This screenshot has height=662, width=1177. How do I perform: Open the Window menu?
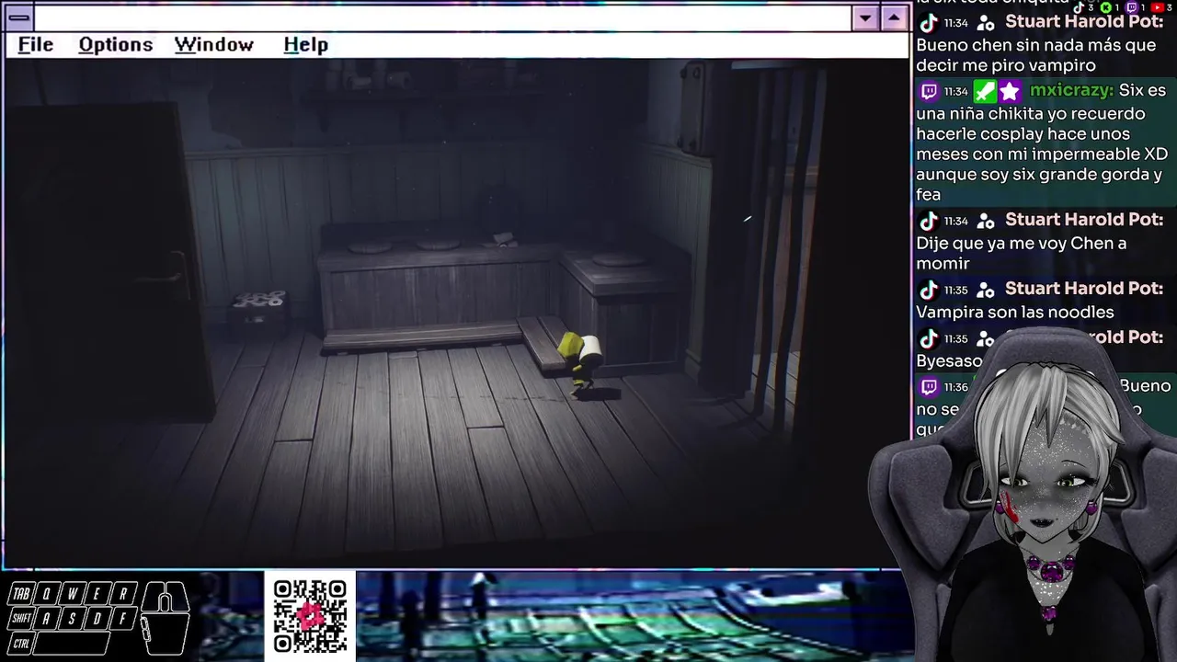point(214,44)
